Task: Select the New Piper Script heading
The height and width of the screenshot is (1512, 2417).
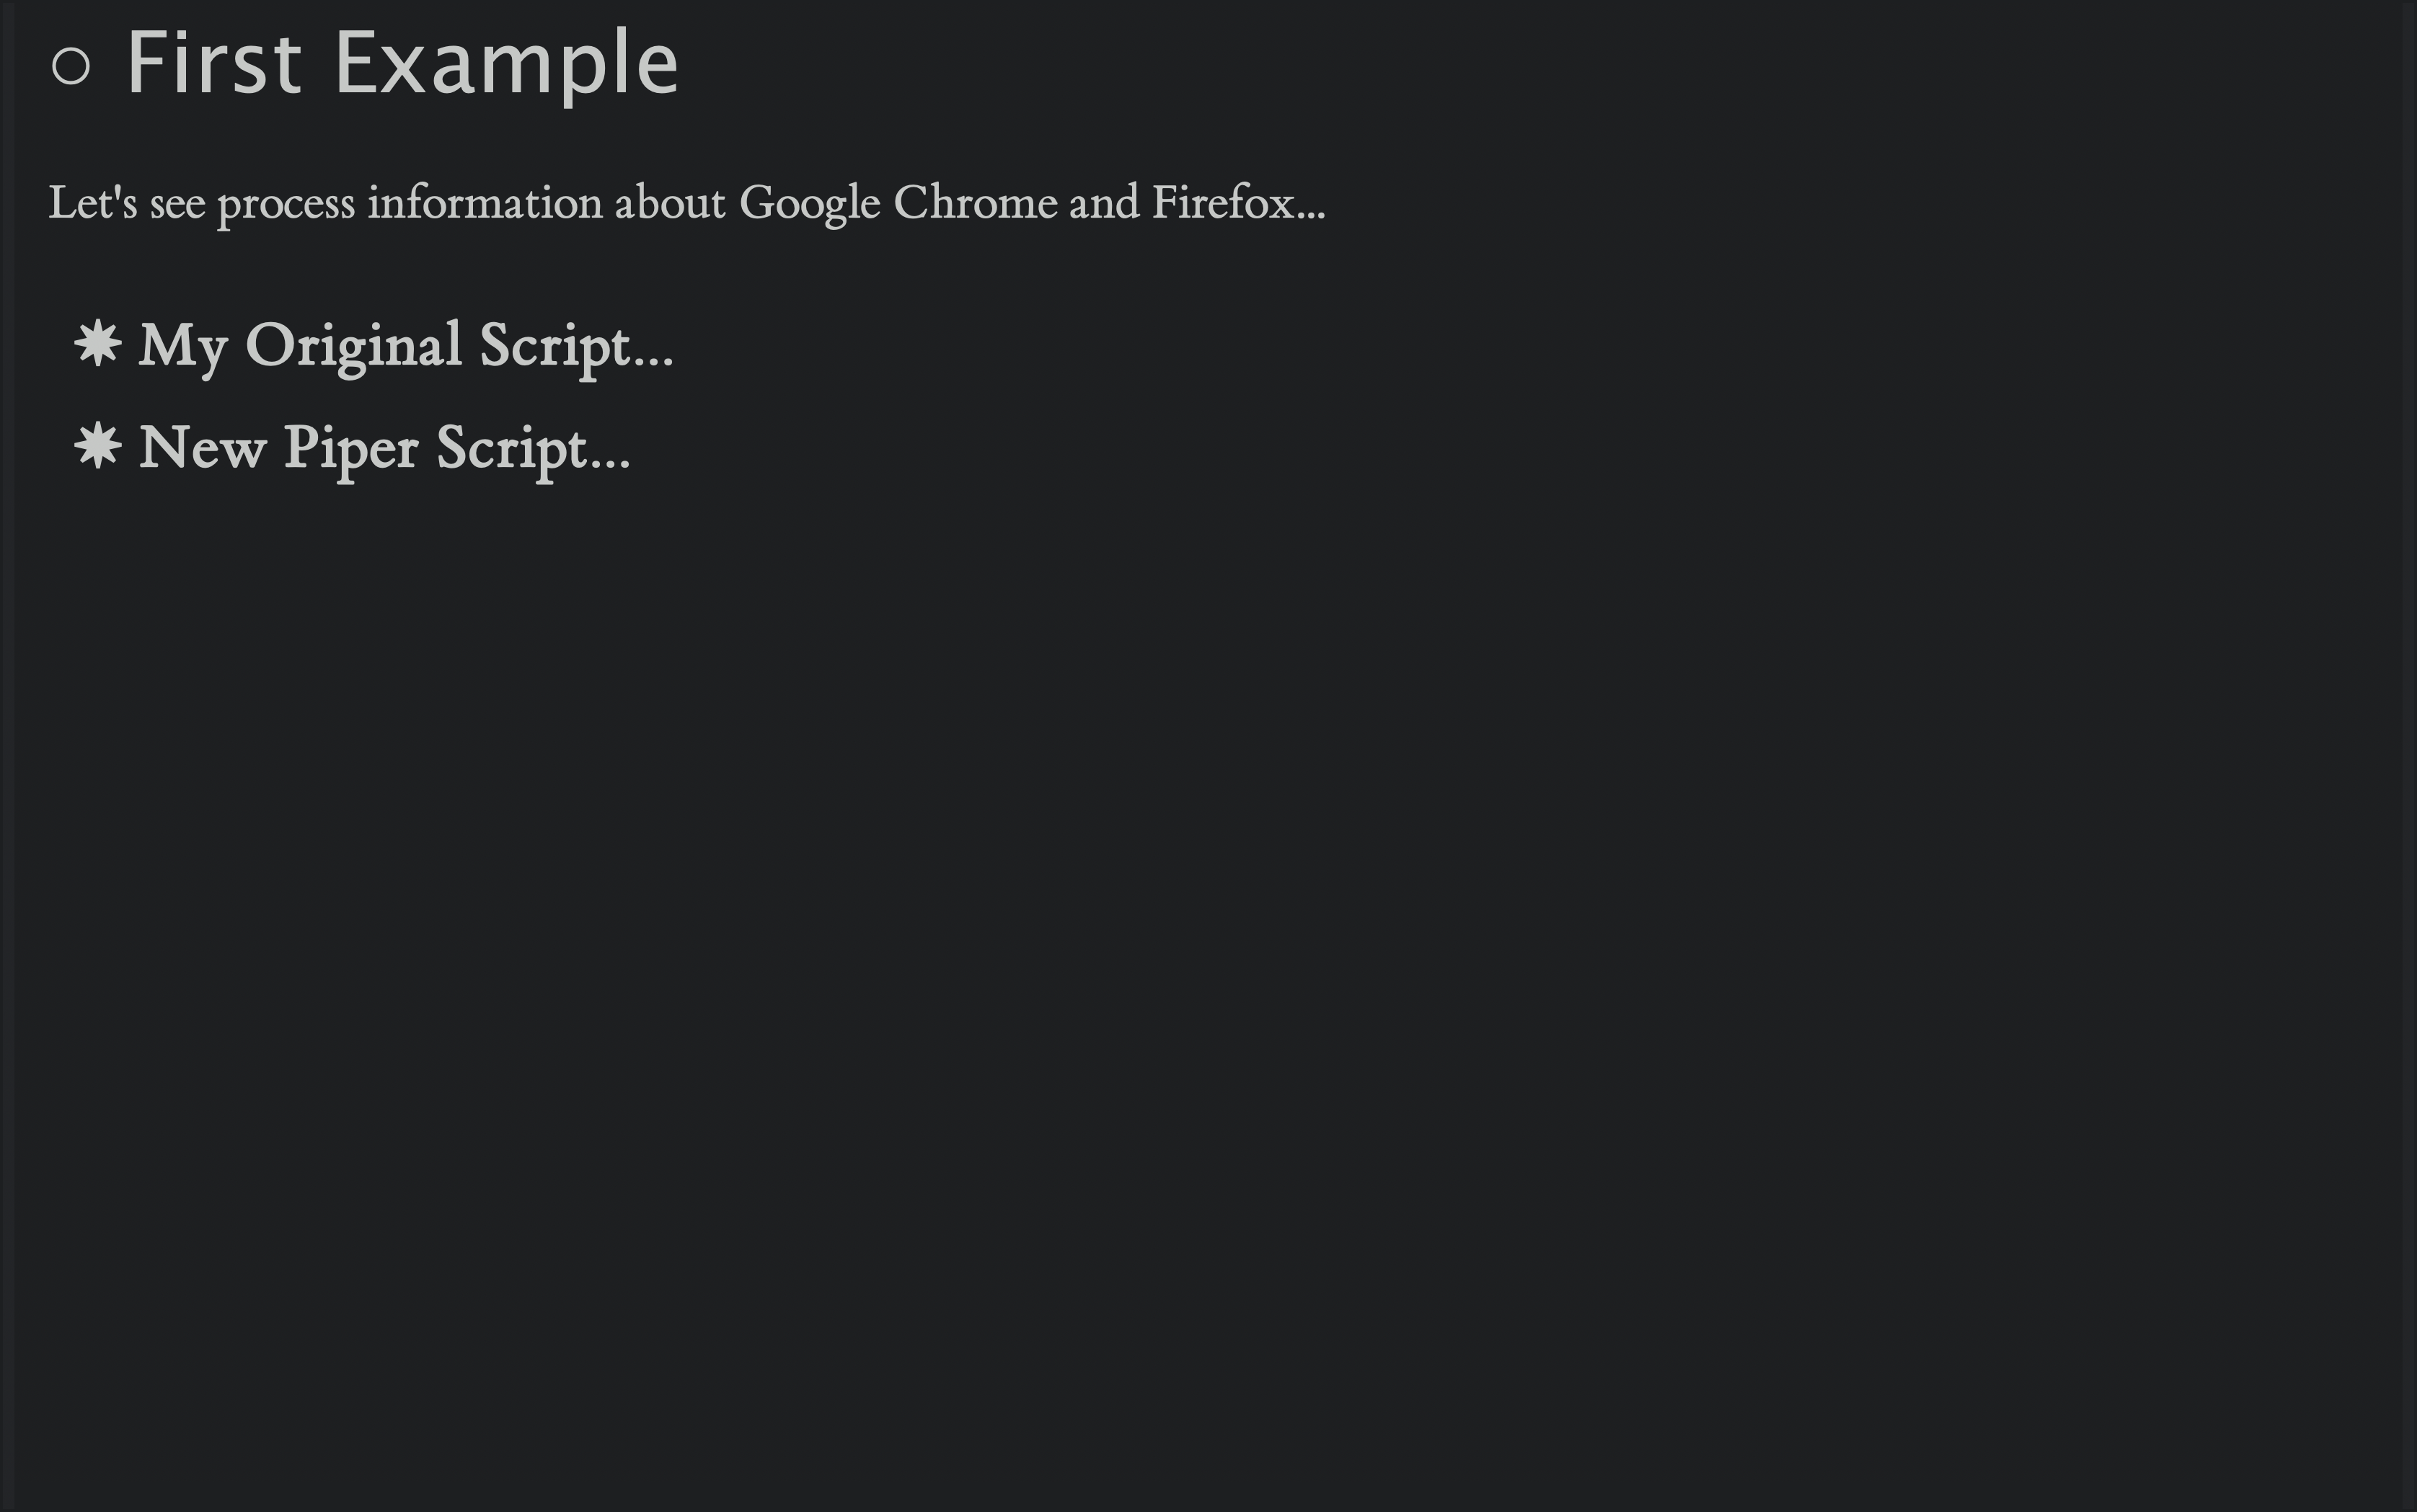Action: (x=384, y=450)
